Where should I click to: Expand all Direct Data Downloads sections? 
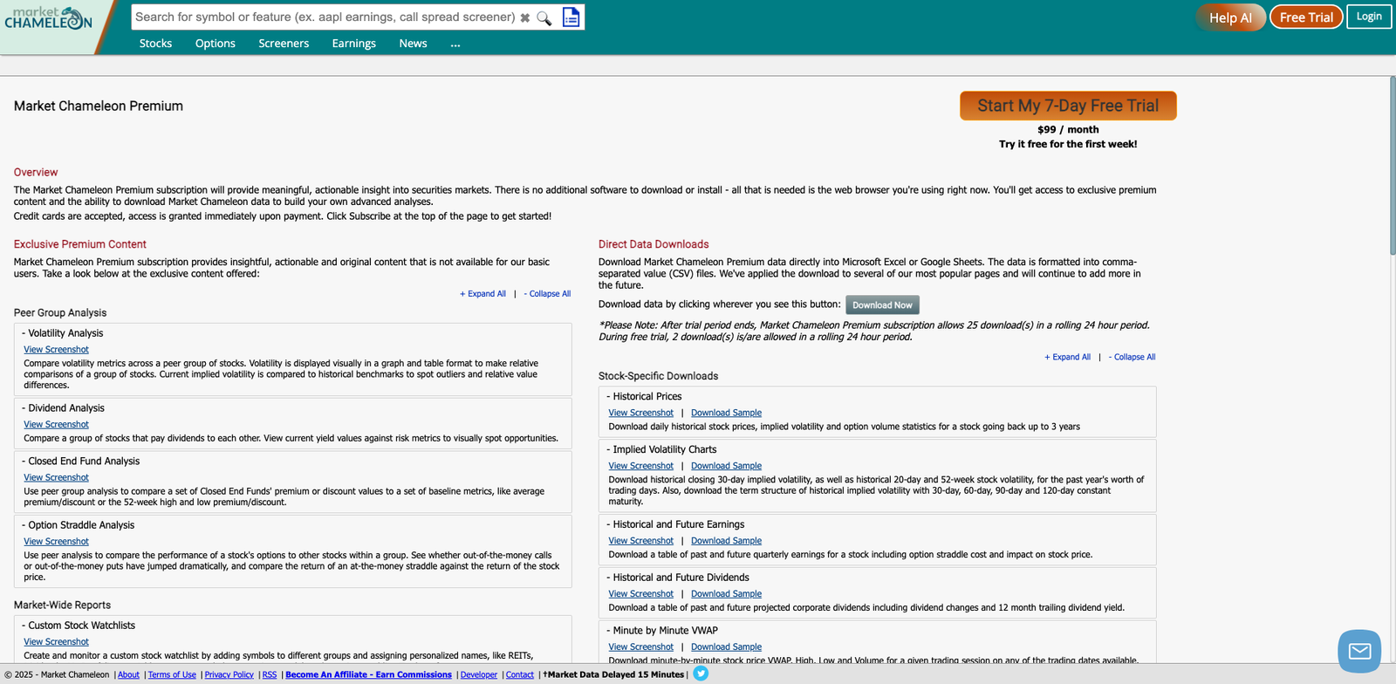pyautogui.click(x=1067, y=357)
